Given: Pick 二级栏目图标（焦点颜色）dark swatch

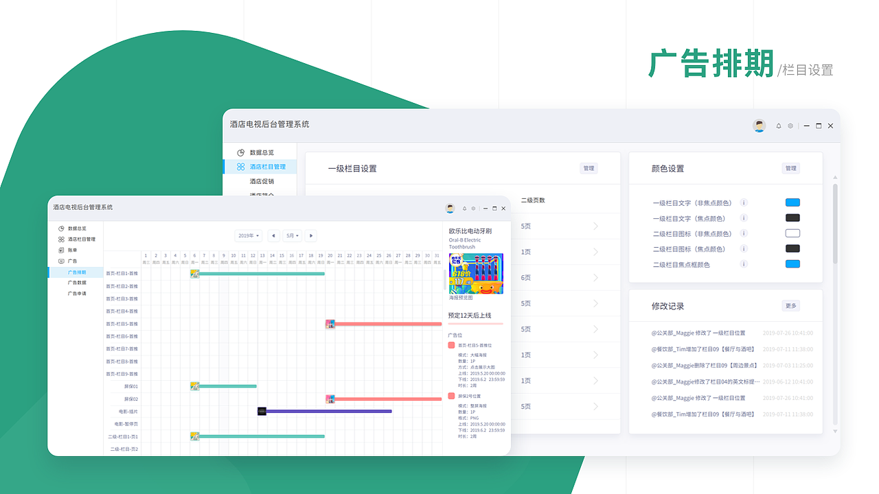Looking at the screenshot, I should pyautogui.click(x=792, y=248).
